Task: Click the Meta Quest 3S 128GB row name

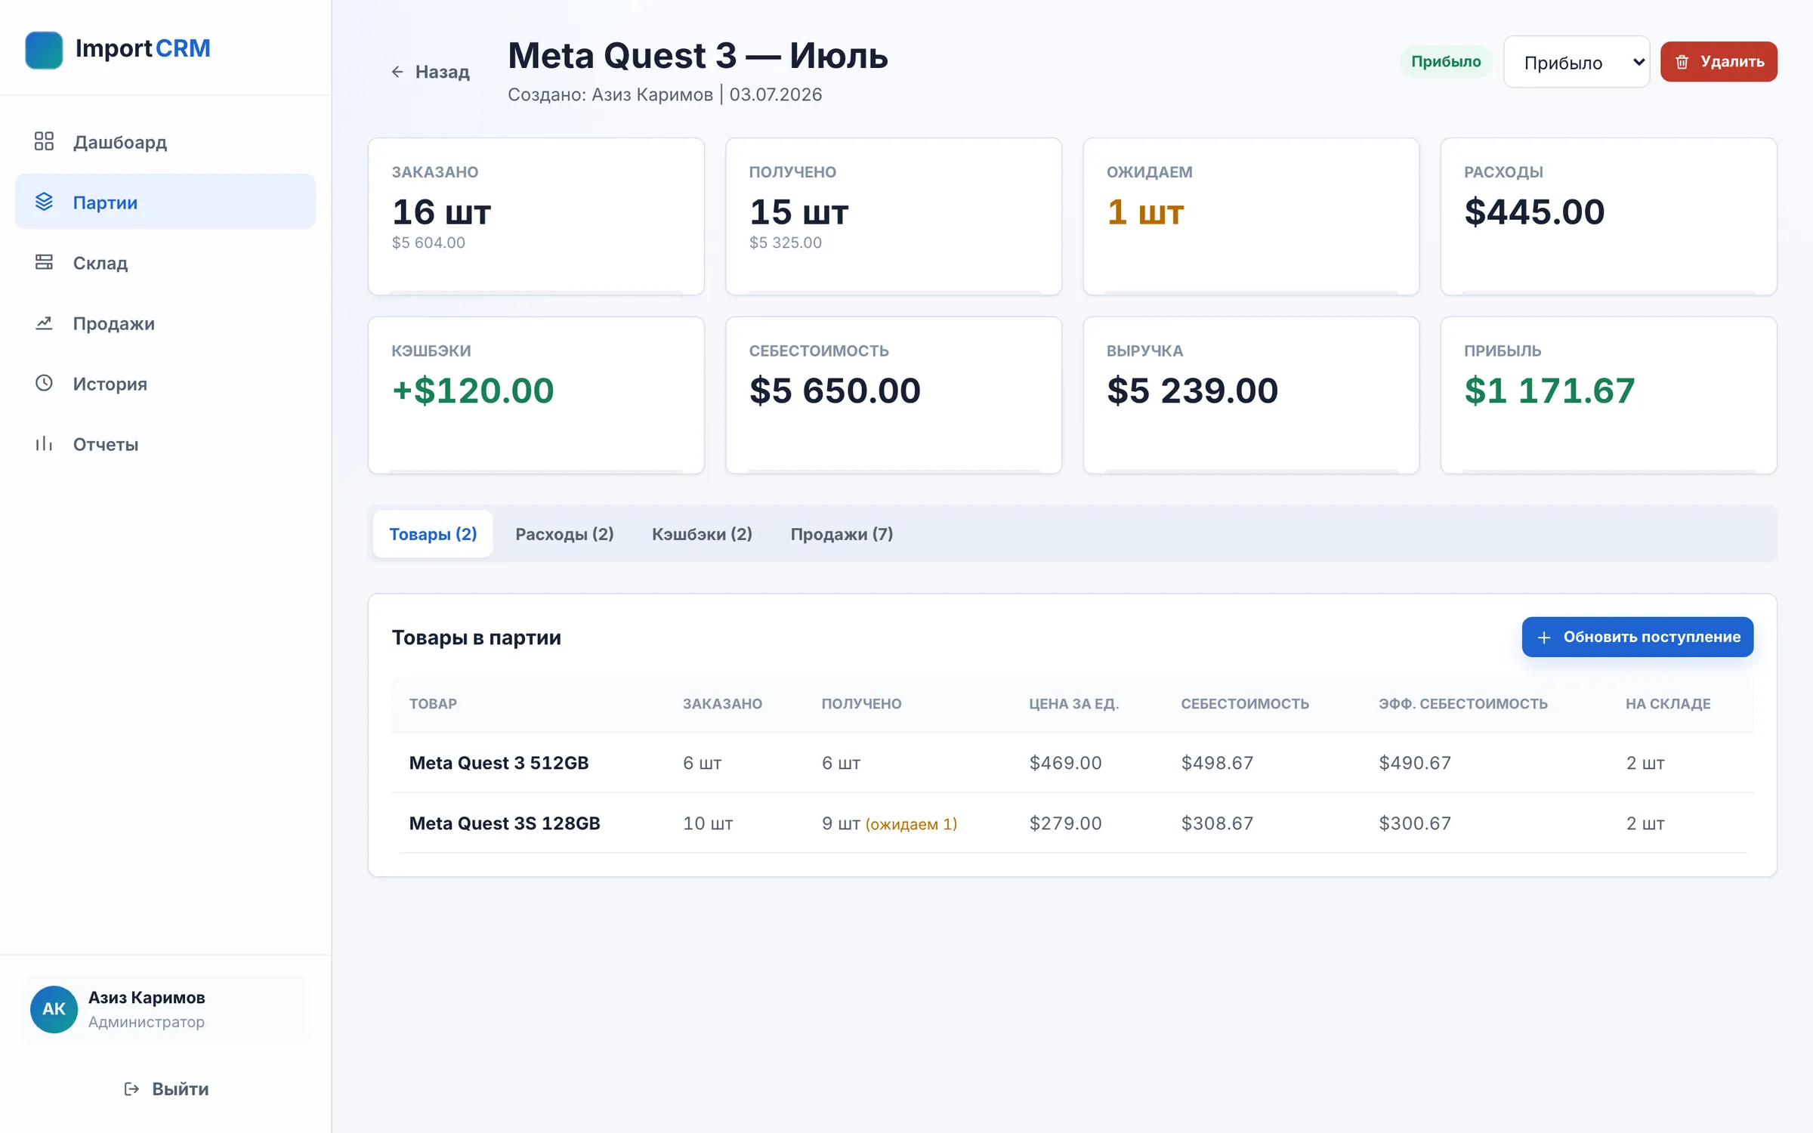Action: click(x=505, y=823)
